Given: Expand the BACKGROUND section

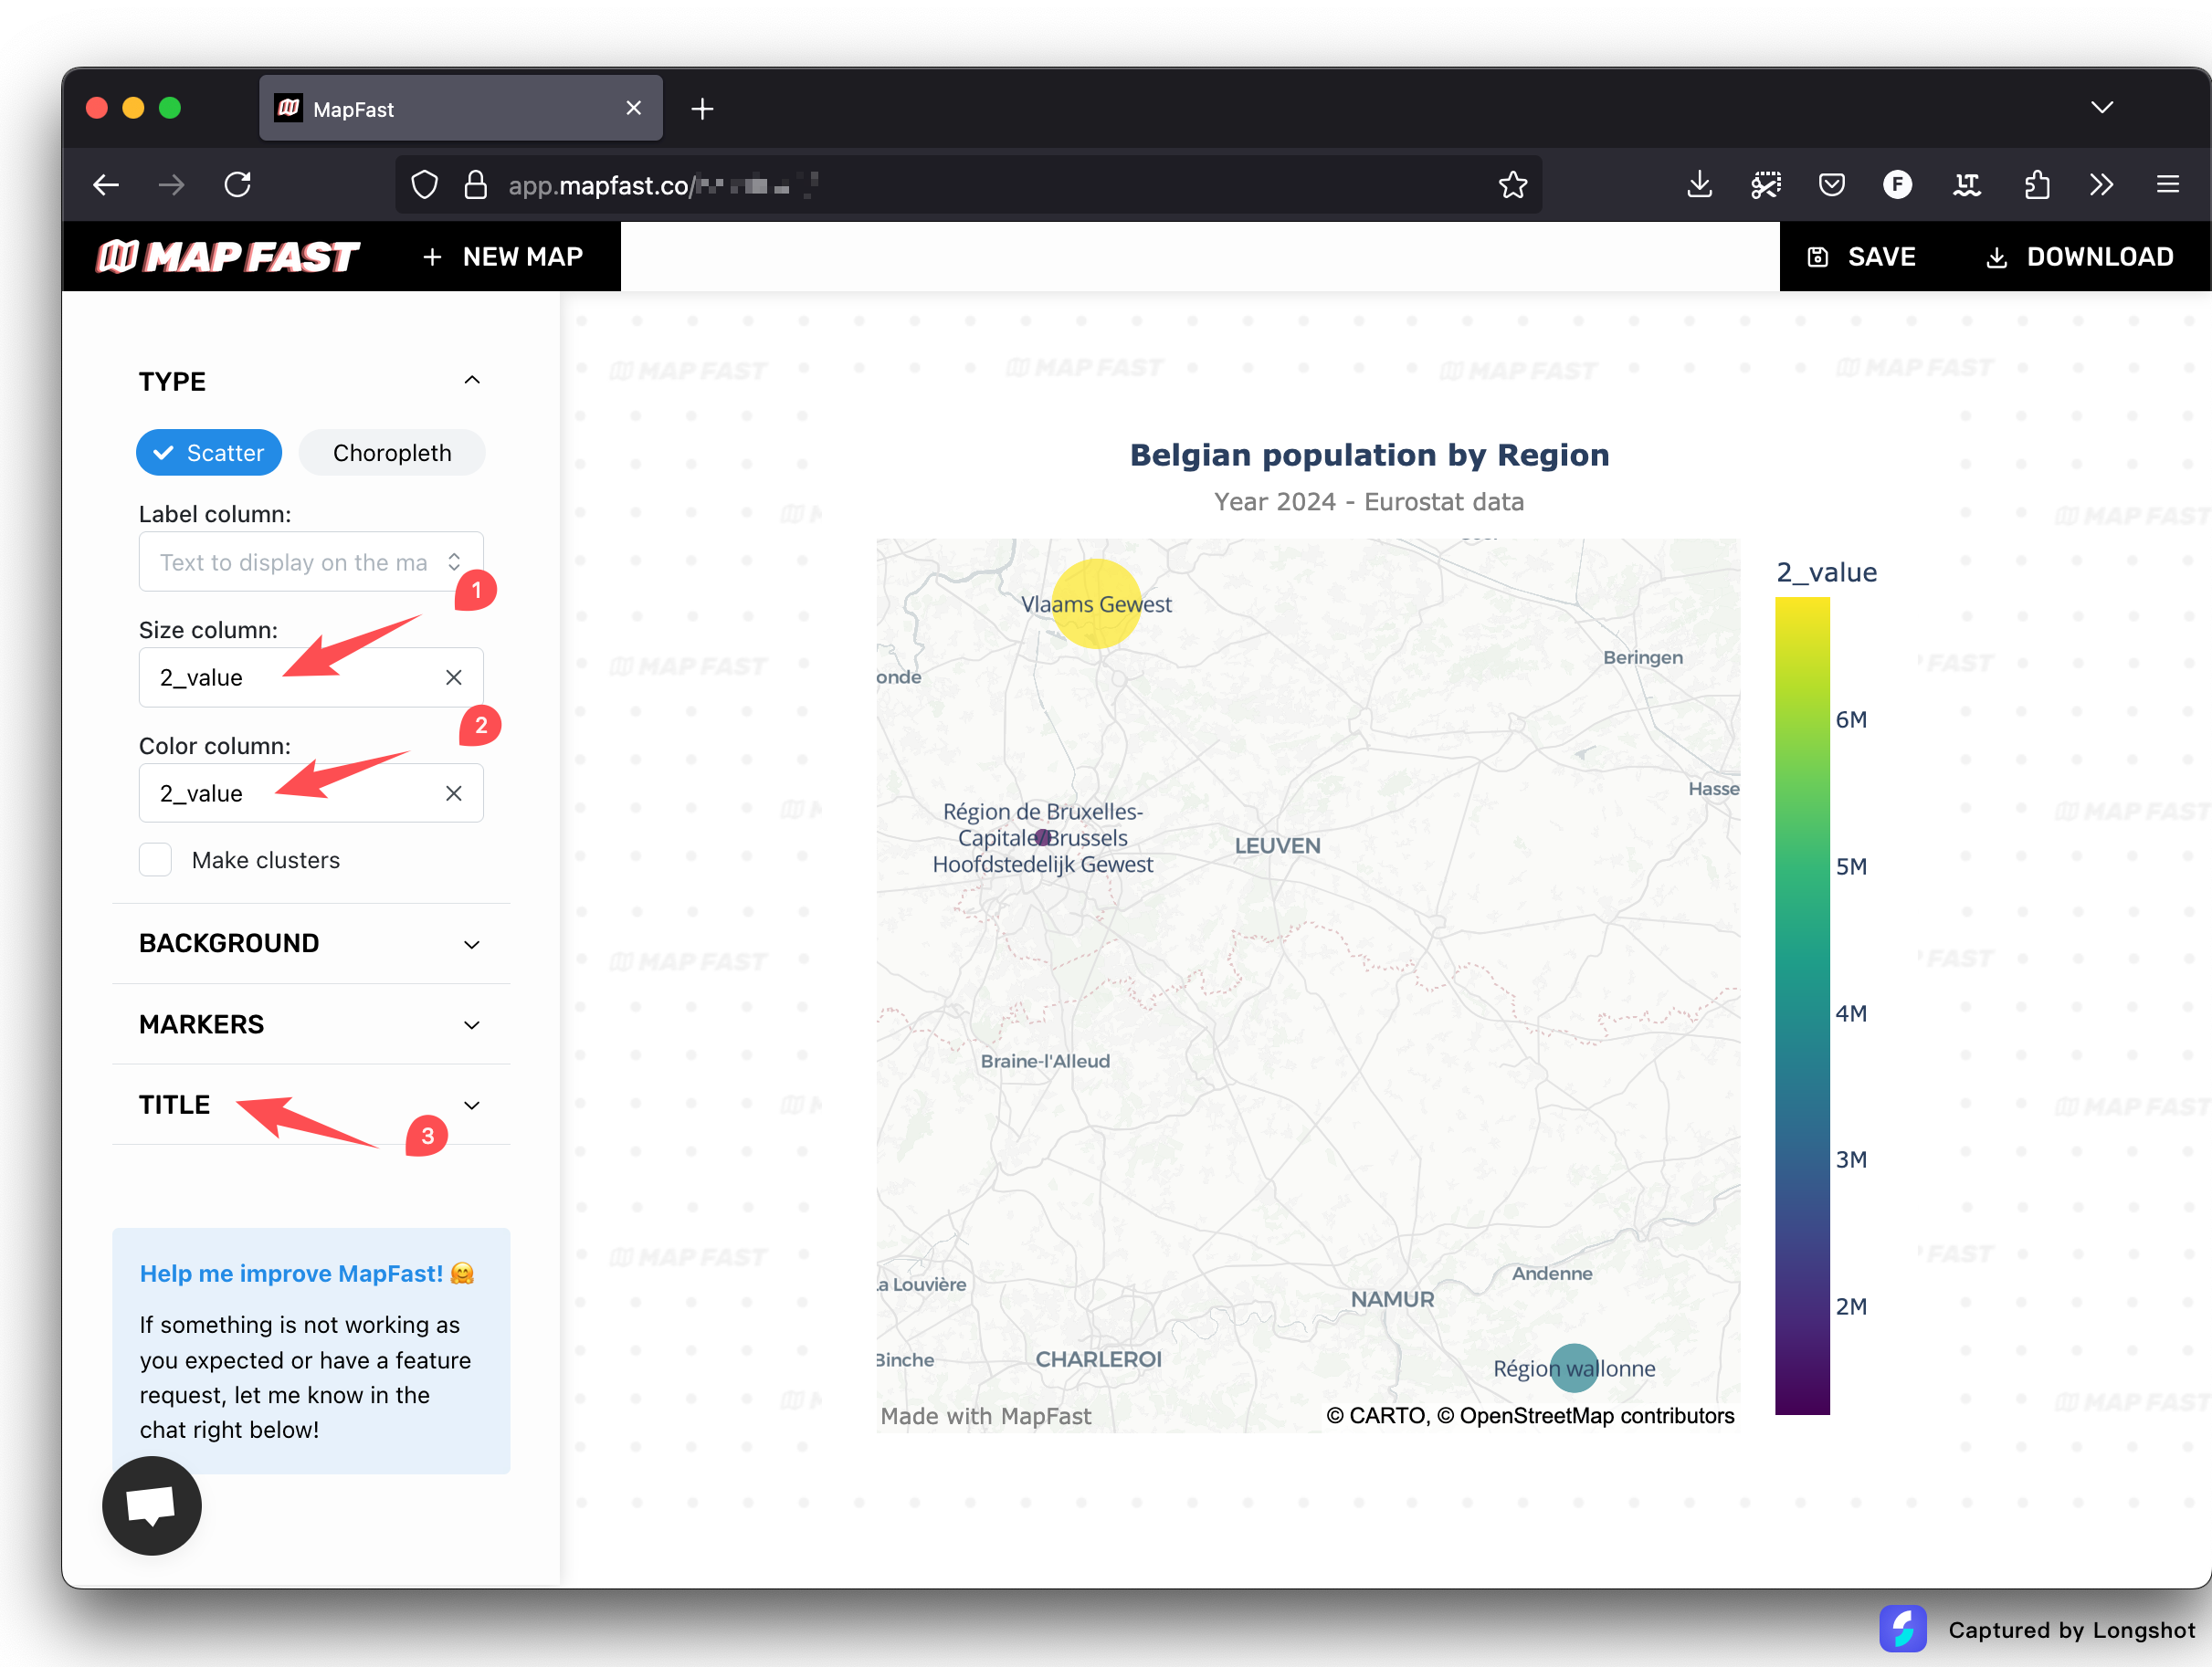Looking at the screenshot, I should click(310, 943).
